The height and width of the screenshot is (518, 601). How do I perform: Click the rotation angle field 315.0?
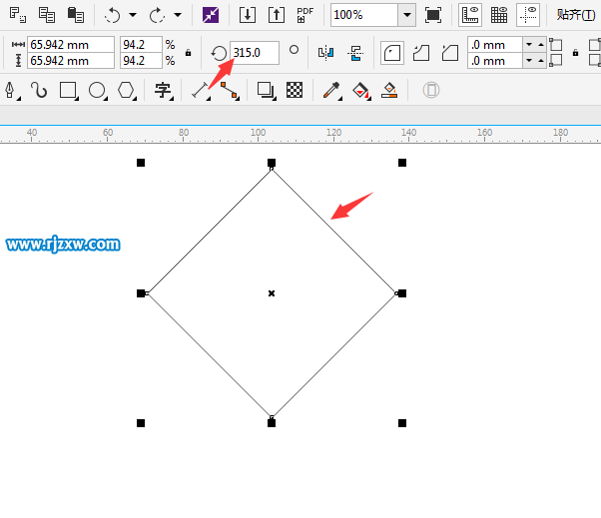tap(255, 53)
